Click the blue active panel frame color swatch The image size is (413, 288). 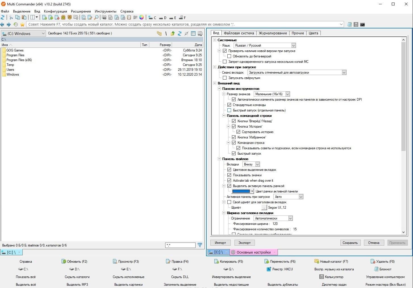(x=241, y=191)
